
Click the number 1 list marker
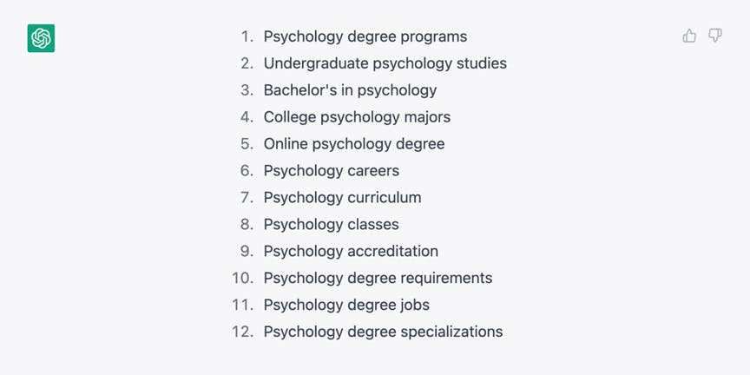[247, 36]
